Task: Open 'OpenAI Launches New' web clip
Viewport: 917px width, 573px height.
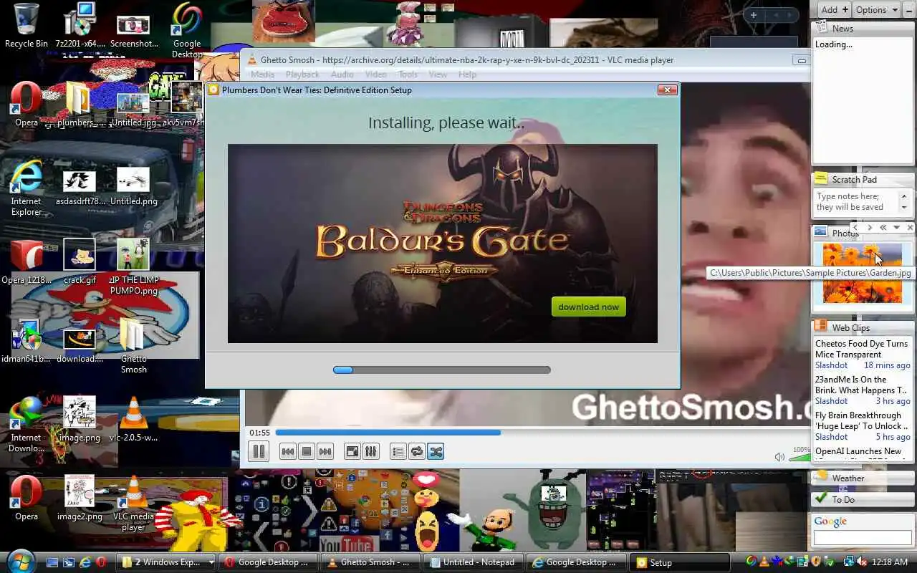Action: (x=858, y=451)
